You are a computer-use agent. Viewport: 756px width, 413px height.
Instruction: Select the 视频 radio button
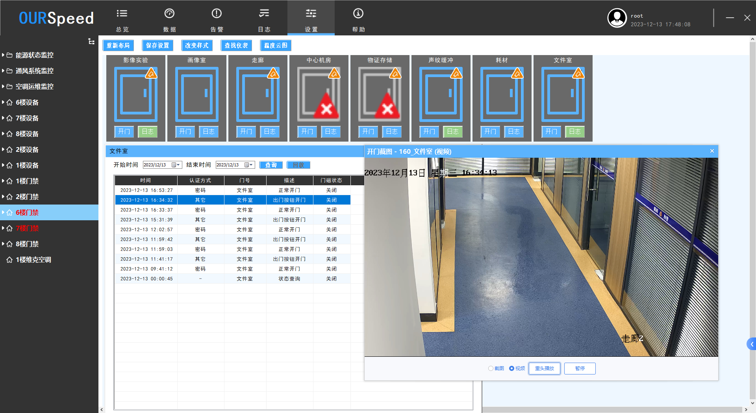tap(511, 369)
